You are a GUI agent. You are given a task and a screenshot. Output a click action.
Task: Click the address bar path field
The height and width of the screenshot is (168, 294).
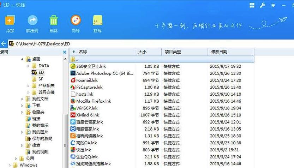[151, 44]
